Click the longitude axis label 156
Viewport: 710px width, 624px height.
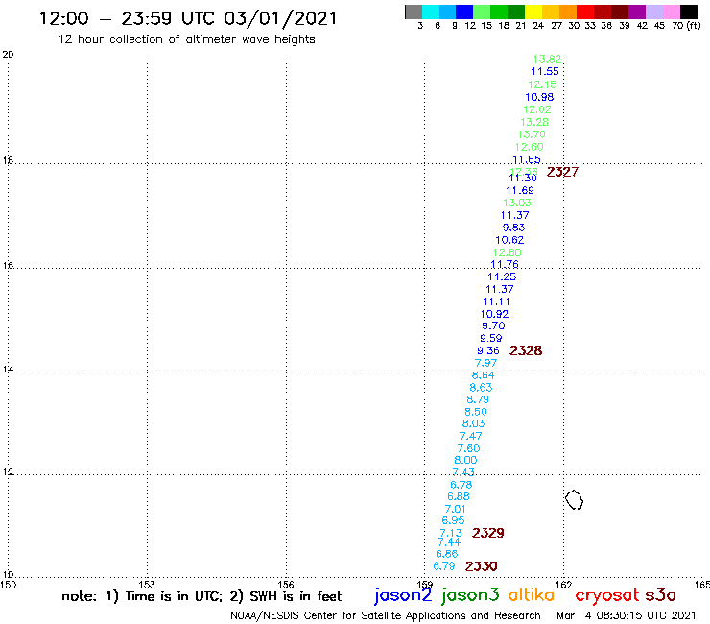tap(286, 585)
